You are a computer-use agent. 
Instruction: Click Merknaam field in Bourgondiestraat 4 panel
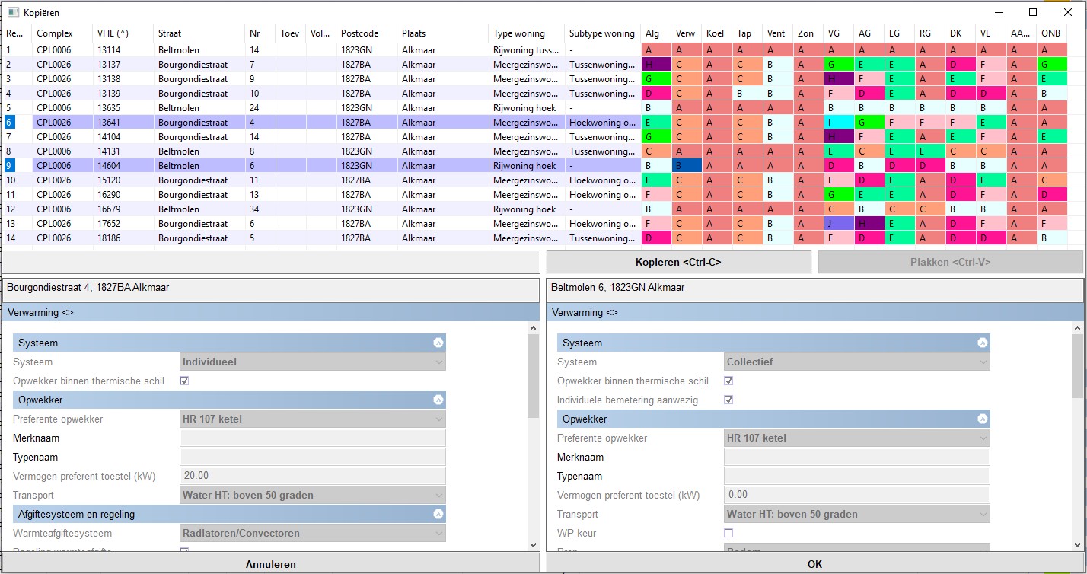313,438
